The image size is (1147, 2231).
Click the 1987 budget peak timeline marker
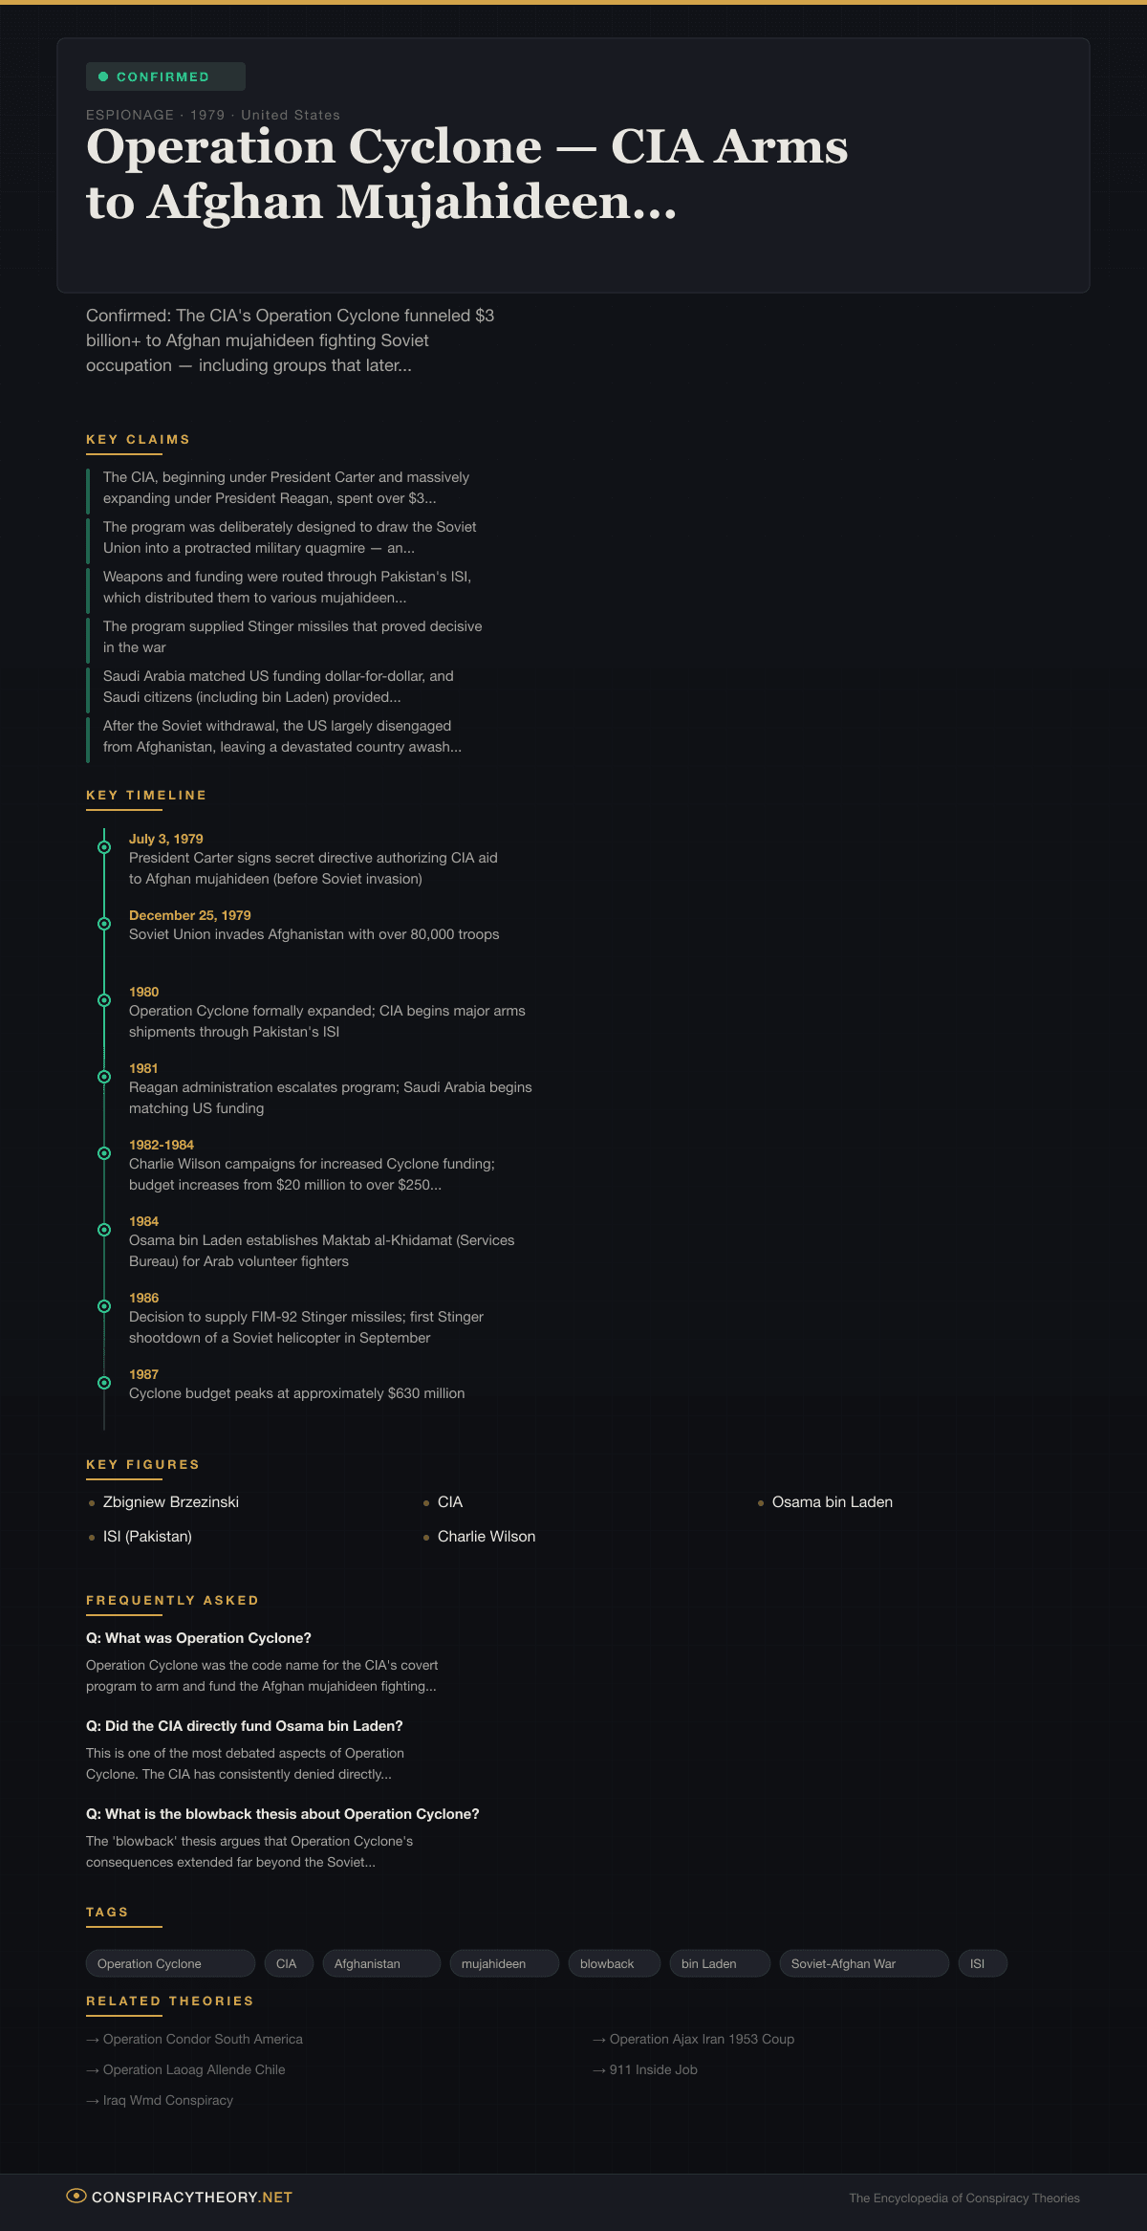click(104, 1383)
